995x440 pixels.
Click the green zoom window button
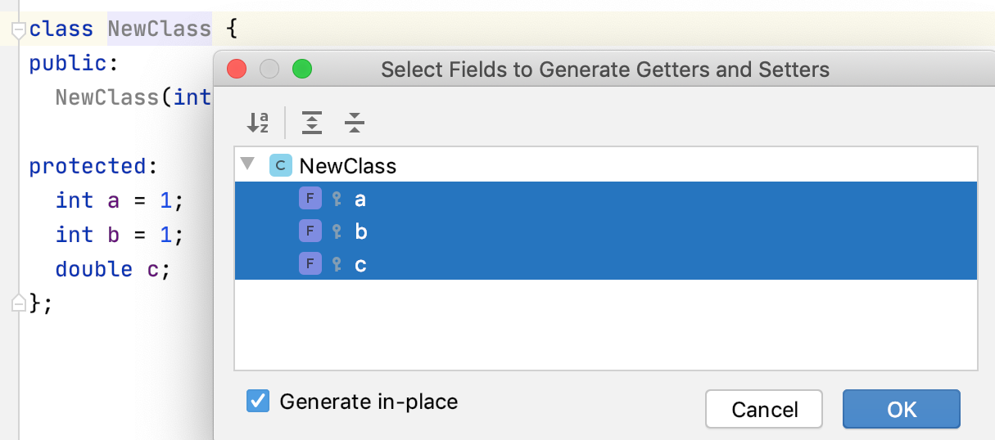click(302, 70)
